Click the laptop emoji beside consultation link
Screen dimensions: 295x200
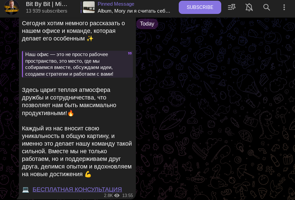26,189
